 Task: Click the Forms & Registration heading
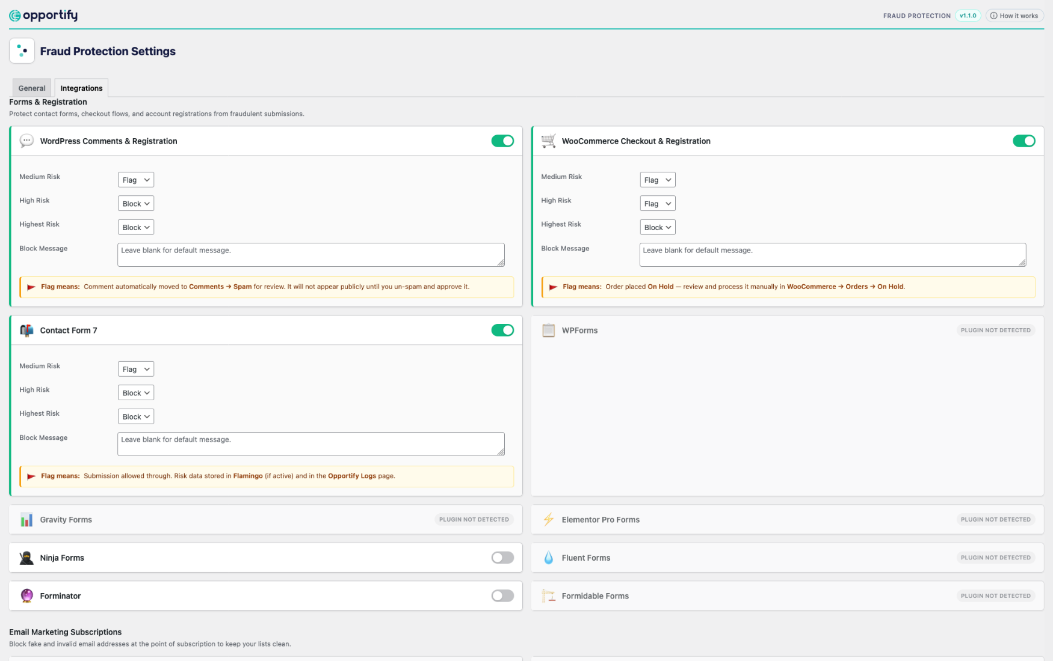point(48,102)
